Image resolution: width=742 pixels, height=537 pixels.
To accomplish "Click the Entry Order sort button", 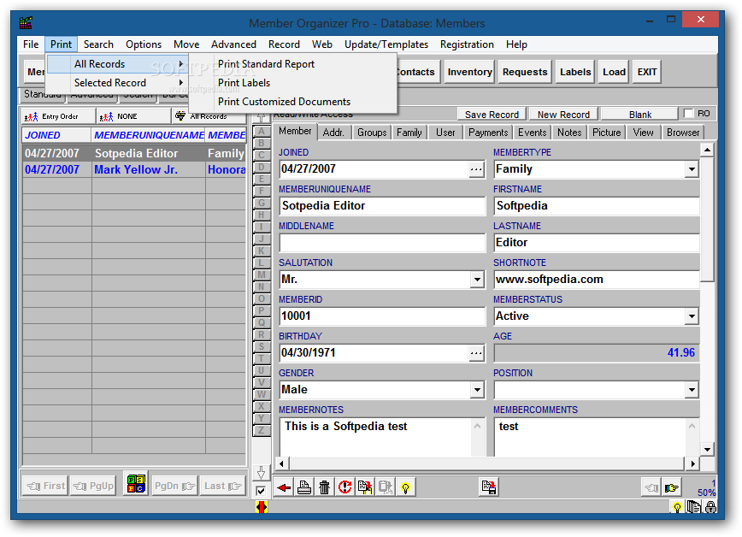I will pyautogui.click(x=58, y=116).
